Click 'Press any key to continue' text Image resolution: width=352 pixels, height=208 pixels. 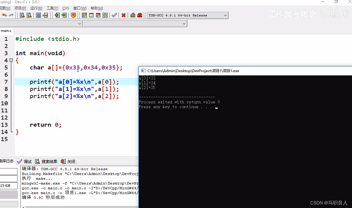pyautogui.click(x=175, y=107)
